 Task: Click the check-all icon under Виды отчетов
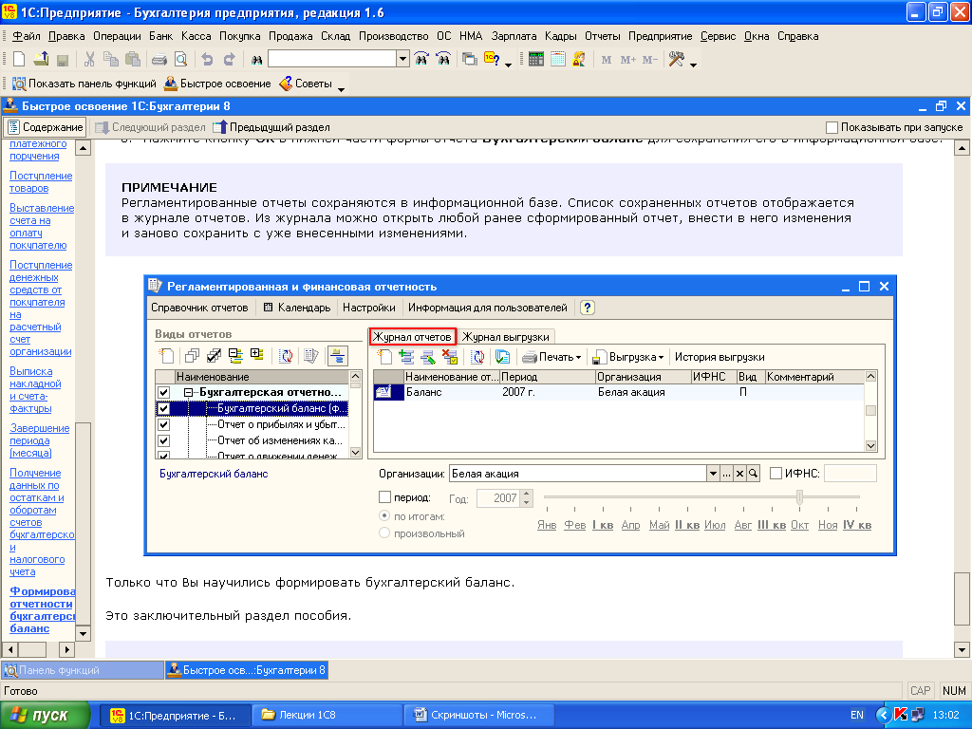tap(214, 355)
